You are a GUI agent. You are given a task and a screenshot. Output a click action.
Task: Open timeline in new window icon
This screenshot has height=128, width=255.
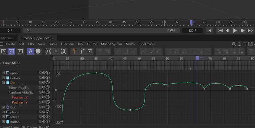pos(250,44)
